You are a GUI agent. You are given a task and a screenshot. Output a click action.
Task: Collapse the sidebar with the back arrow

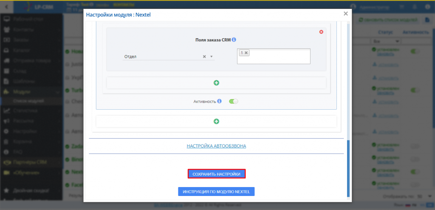[7, 7]
